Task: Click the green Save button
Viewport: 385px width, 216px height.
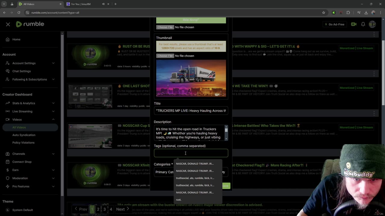Action: (225, 186)
